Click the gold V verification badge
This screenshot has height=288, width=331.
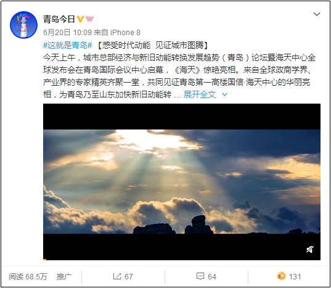click(80, 19)
